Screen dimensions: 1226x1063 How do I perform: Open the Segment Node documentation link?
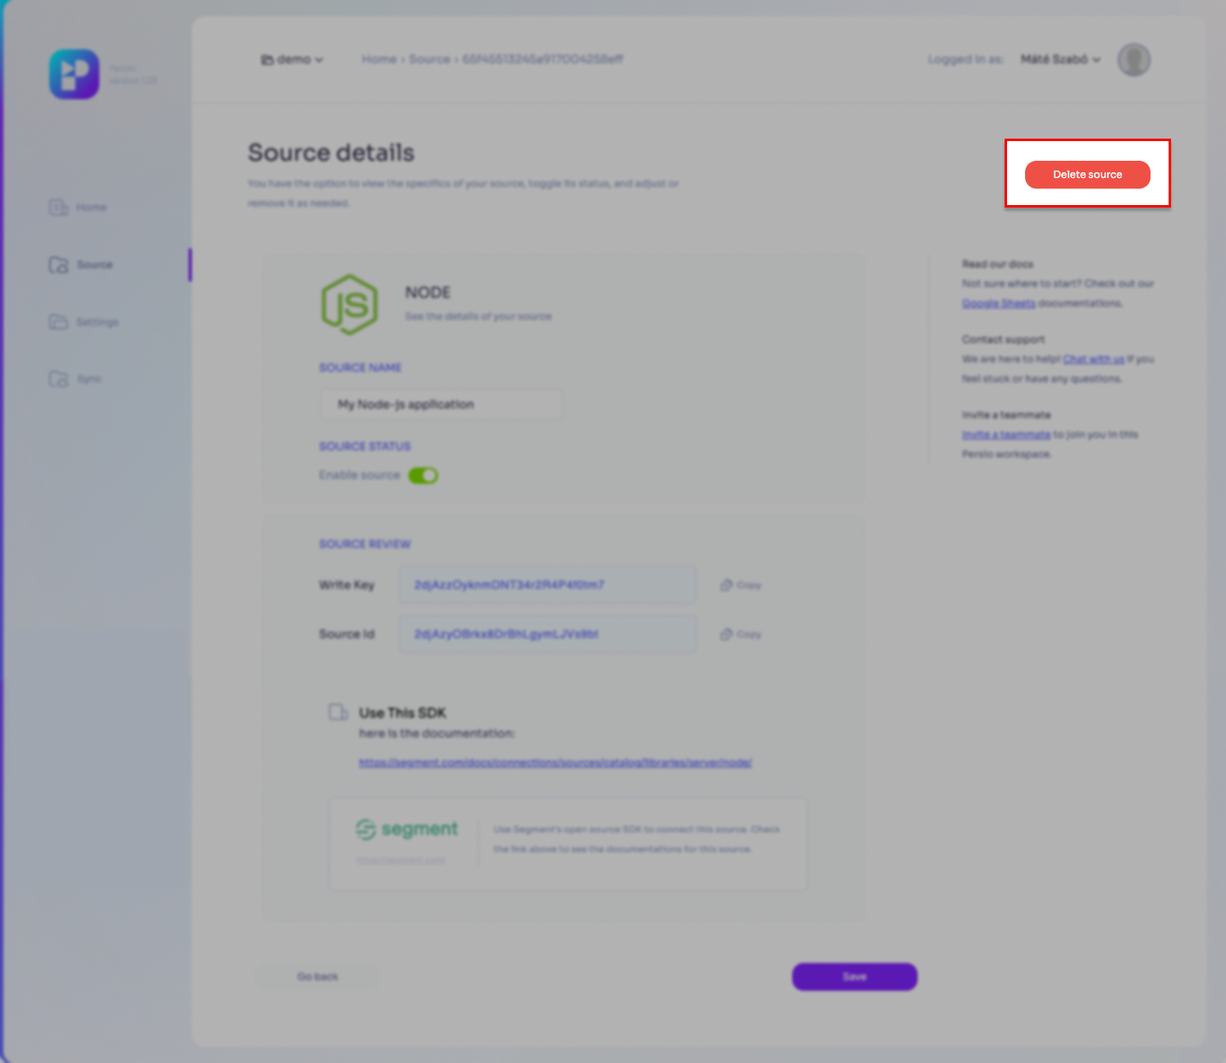(555, 763)
